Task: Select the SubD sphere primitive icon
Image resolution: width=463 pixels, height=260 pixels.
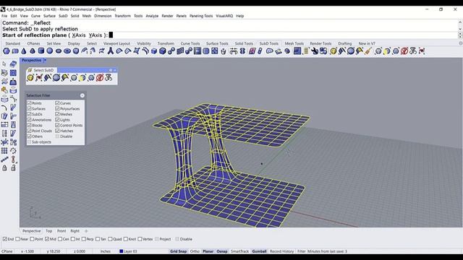Action: pos(50,51)
